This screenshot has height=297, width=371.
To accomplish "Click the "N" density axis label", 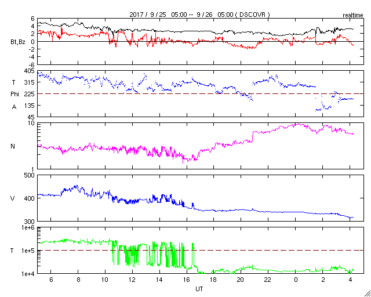I will click(13, 146).
